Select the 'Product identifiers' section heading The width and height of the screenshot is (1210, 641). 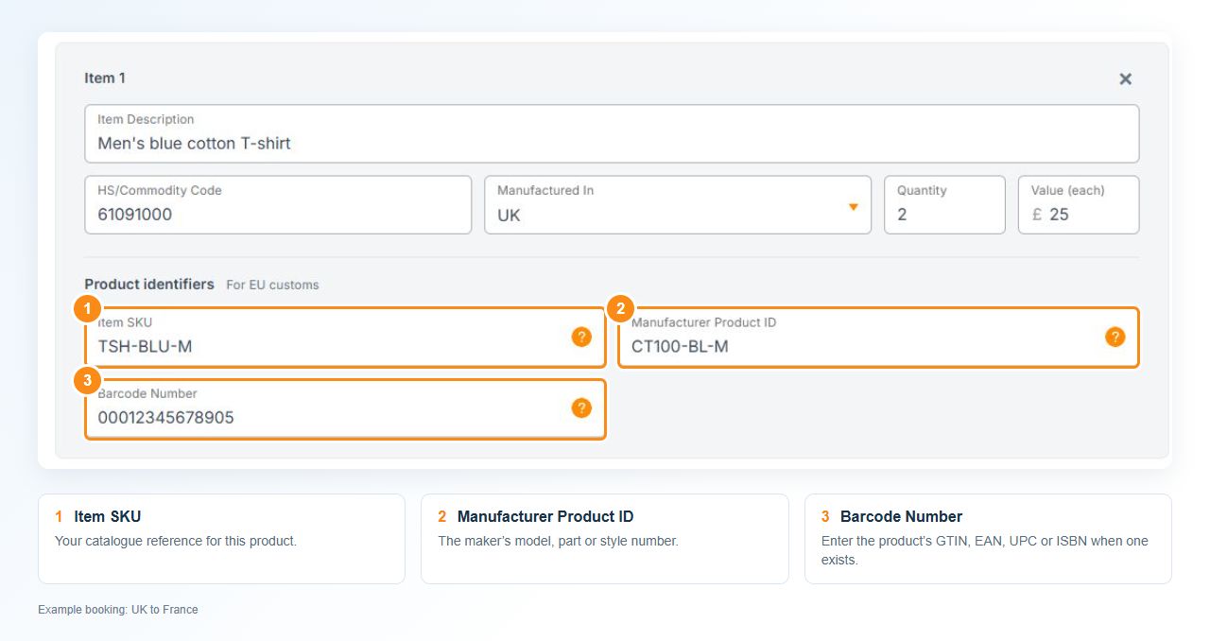tap(149, 285)
